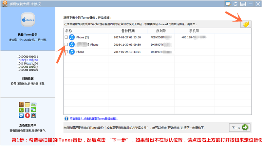Select date cell 2017-02-27 08:53:50

click(127, 37)
